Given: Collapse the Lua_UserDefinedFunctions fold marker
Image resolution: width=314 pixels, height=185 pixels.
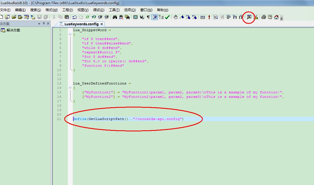Looking at the screenshot, I should [70, 88].
